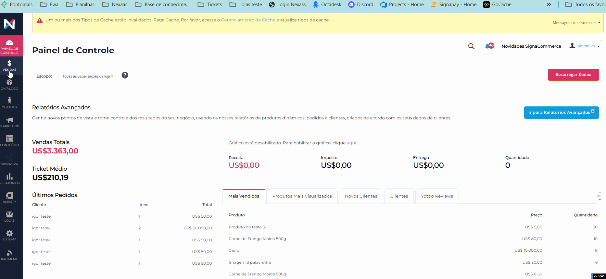Switch to Produtos Mais Visualizados tab

point(302,196)
